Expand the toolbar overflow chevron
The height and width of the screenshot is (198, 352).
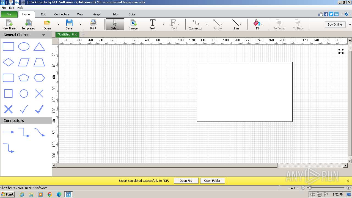[350, 24]
